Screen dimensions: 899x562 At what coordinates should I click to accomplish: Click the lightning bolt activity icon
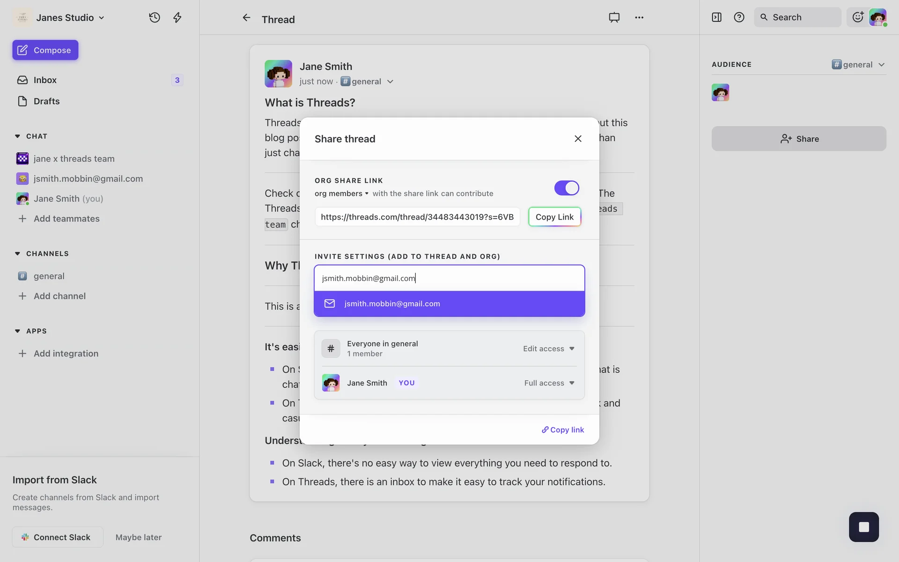coord(177,17)
